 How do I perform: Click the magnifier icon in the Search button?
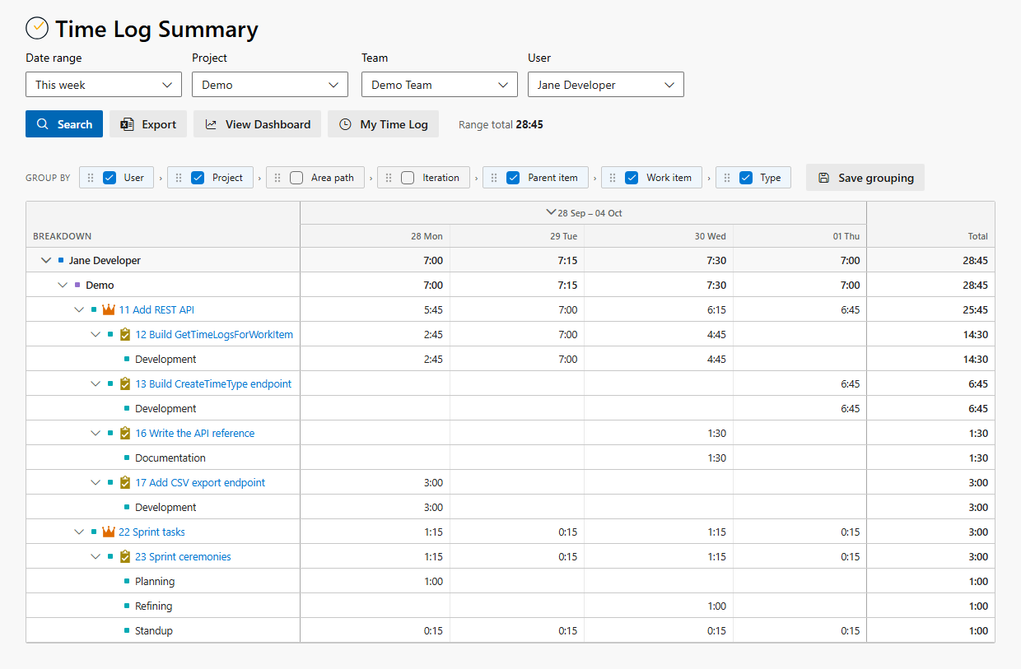click(43, 124)
